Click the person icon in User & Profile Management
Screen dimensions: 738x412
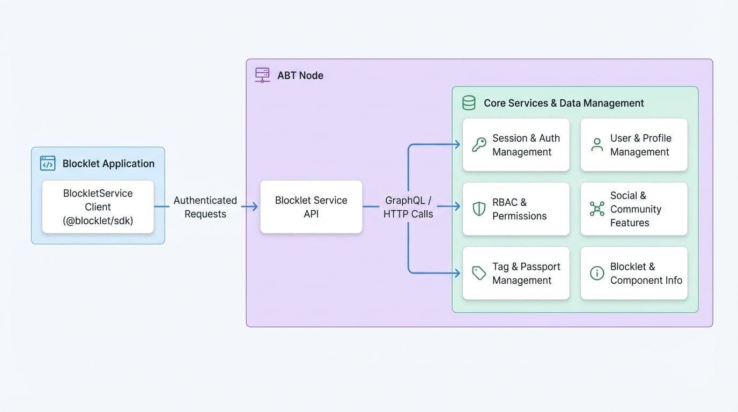596,145
